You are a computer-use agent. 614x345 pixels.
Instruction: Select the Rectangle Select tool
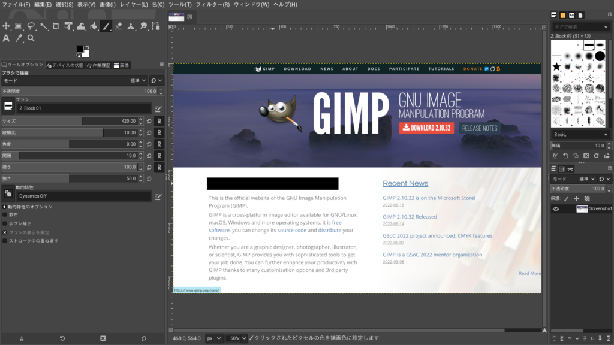point(19,26)
